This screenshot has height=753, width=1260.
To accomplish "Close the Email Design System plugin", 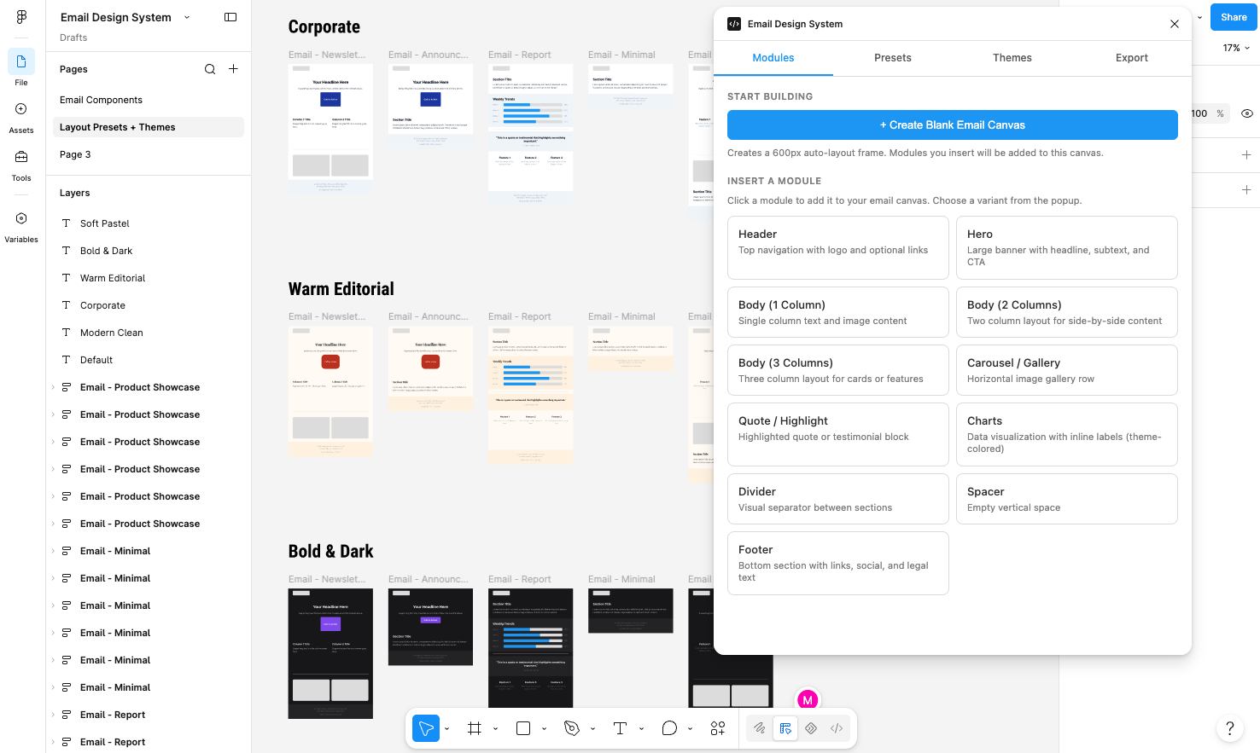I will [1175, 24].
